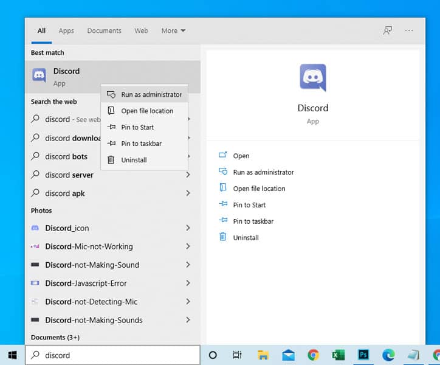Click the search icon beside 'discord server'
The image size is (440, 365).
coord(35,175)
